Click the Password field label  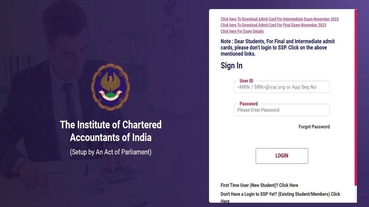(x=248, y=104)
